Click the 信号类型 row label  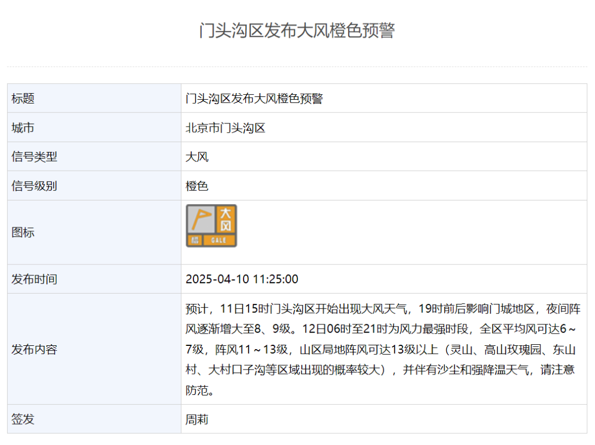[x=34, y=157]
